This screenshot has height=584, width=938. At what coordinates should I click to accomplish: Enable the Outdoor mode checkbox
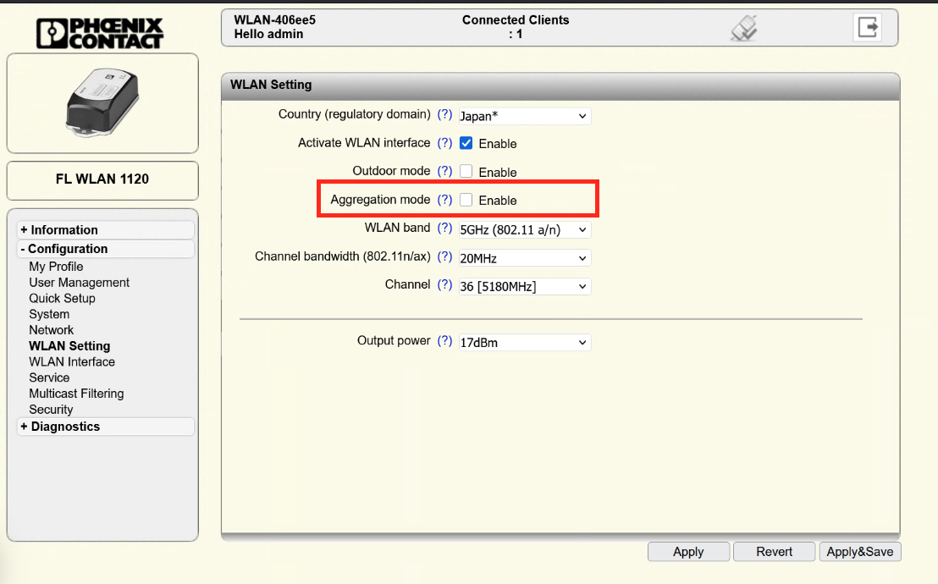(x=466, y=172)
